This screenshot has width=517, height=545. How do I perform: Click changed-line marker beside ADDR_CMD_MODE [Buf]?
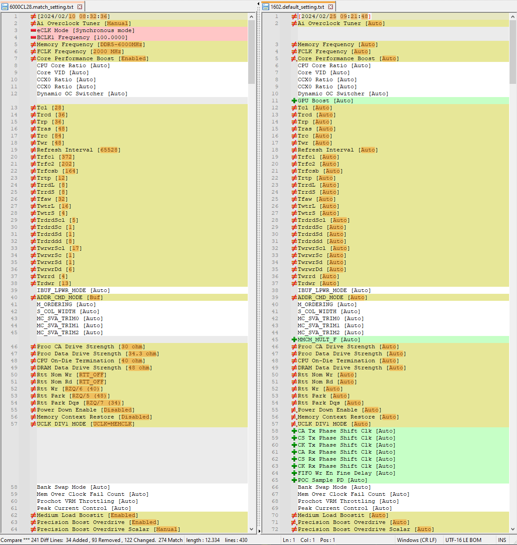click(33, 297)
